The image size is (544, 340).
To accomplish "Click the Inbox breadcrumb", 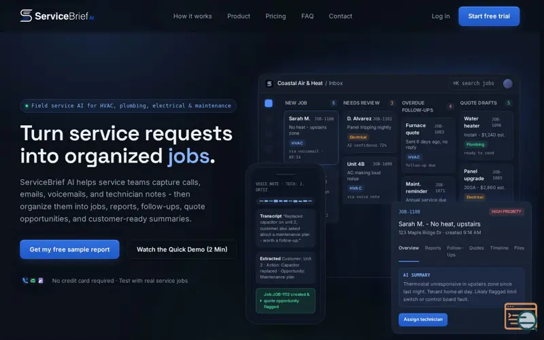I will pyautogui.click(x=336, y=83).
